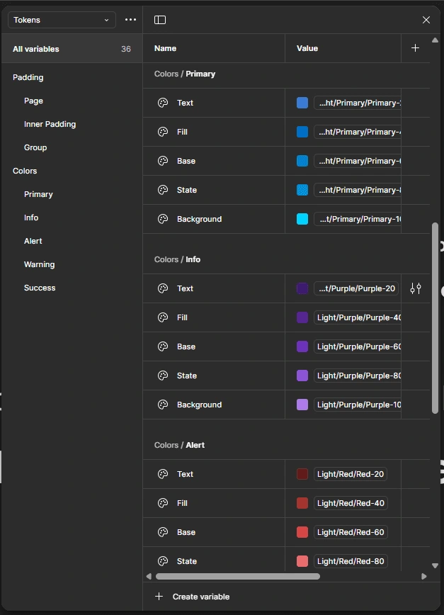Select the Info Background variable name
Screen dimensions: 444x615
199,405
